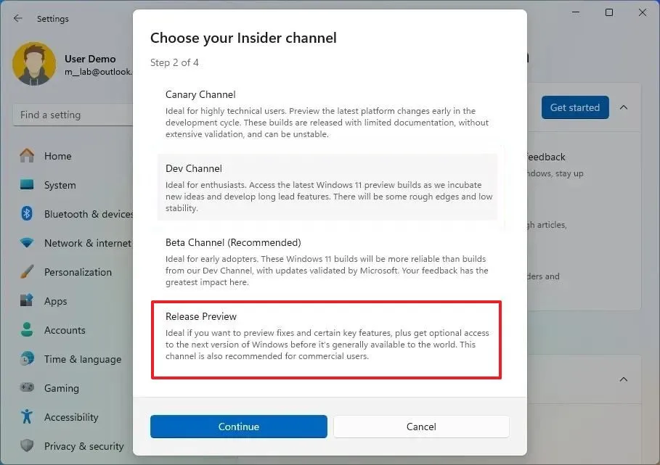Click Continue to confirm channel choice
660x465 pixels.
tap(238, 427)
